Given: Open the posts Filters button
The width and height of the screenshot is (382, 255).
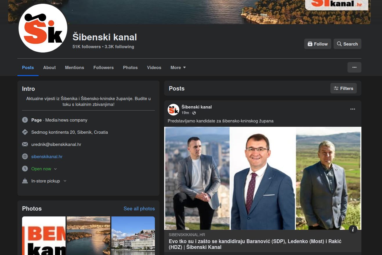Looking at the screenshot, I should tap(343, 88).
